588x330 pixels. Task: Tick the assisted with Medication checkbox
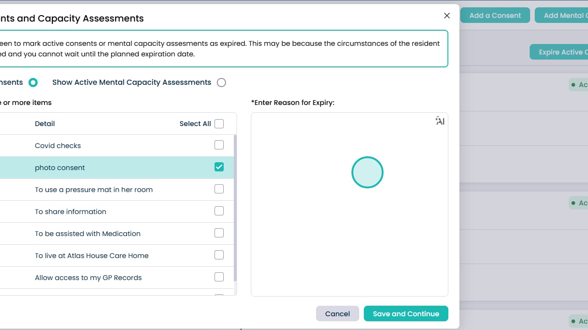pos(219,233)
